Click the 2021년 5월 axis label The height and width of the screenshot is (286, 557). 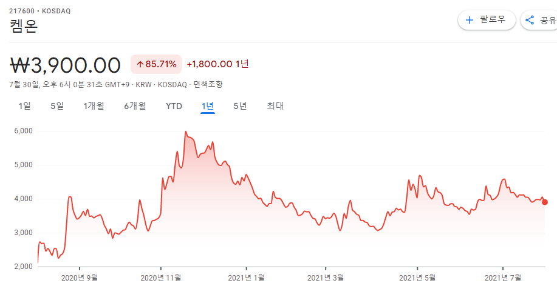click(x=417, y=278)
